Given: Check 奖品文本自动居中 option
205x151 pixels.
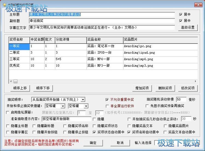Looking at the screenshot, I should point(165,132).
